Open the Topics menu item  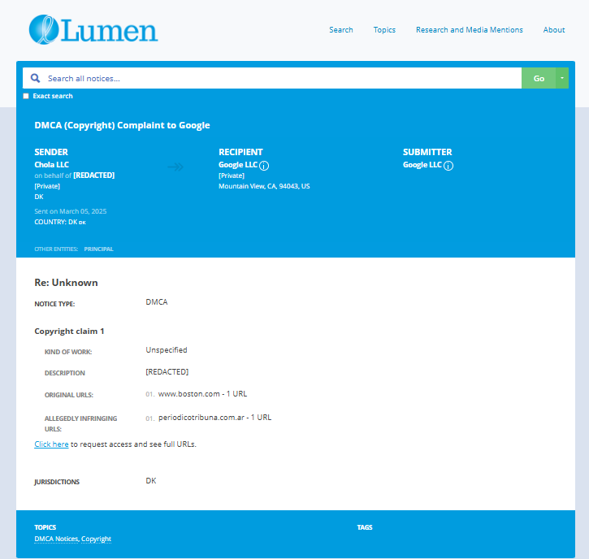pos(384,30)
